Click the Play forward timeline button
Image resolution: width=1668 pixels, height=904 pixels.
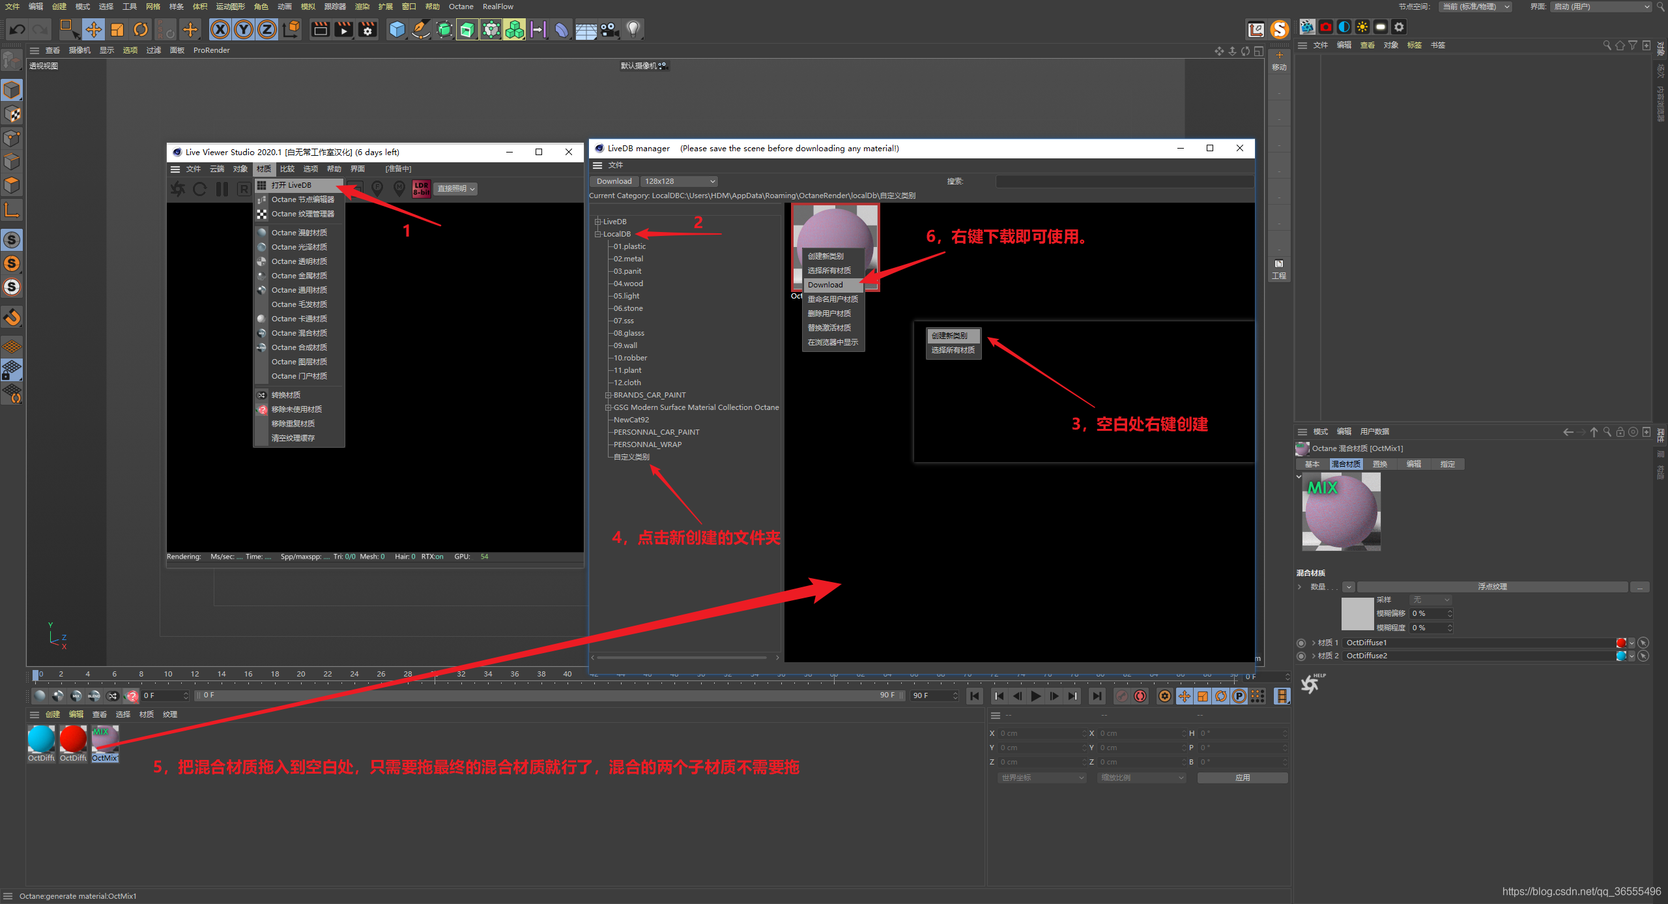pos(1035,696)
